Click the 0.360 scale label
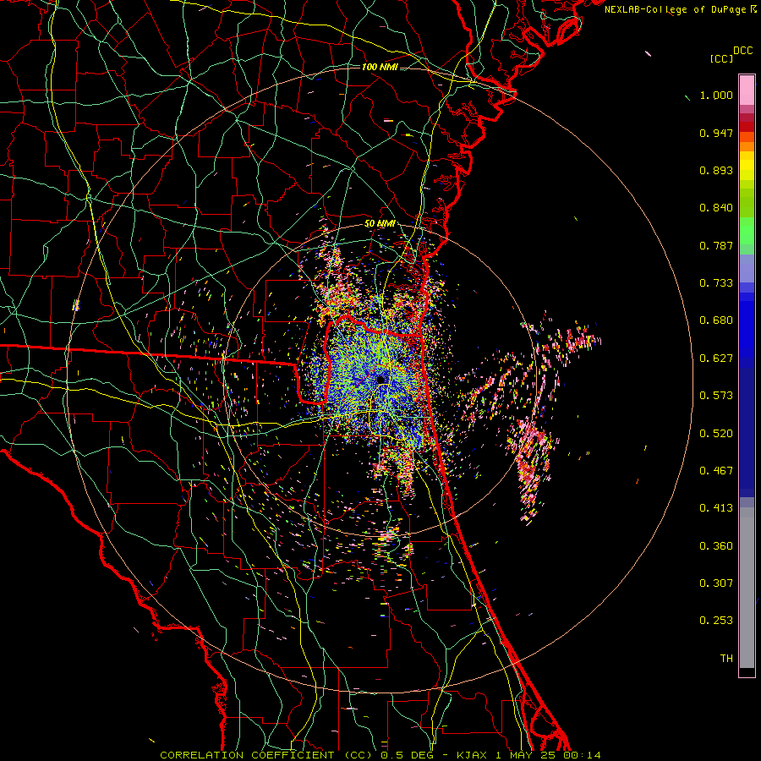The width and height of the screenshot is (761, 761). (x=716, y=546)
